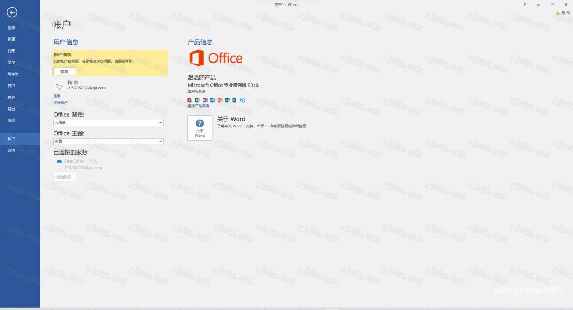
Task: Restore down the Word window
Action: coord(552,4)
